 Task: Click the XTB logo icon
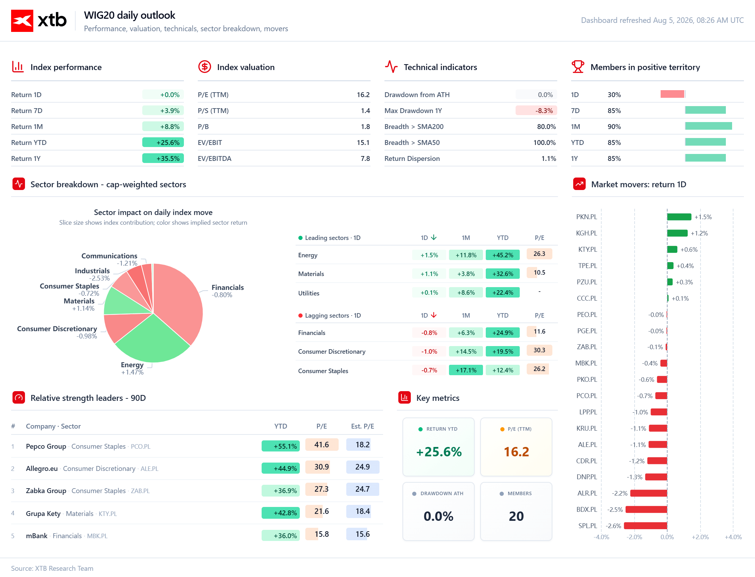pyautogui.click(x=22, y=21)
